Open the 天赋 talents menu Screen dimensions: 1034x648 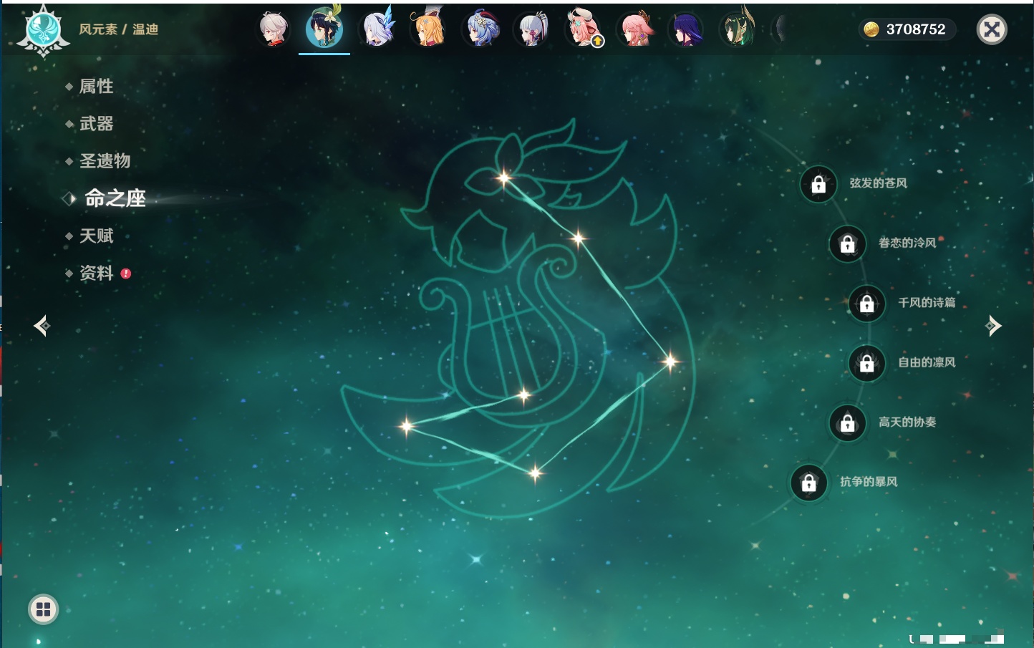[96, 236]
